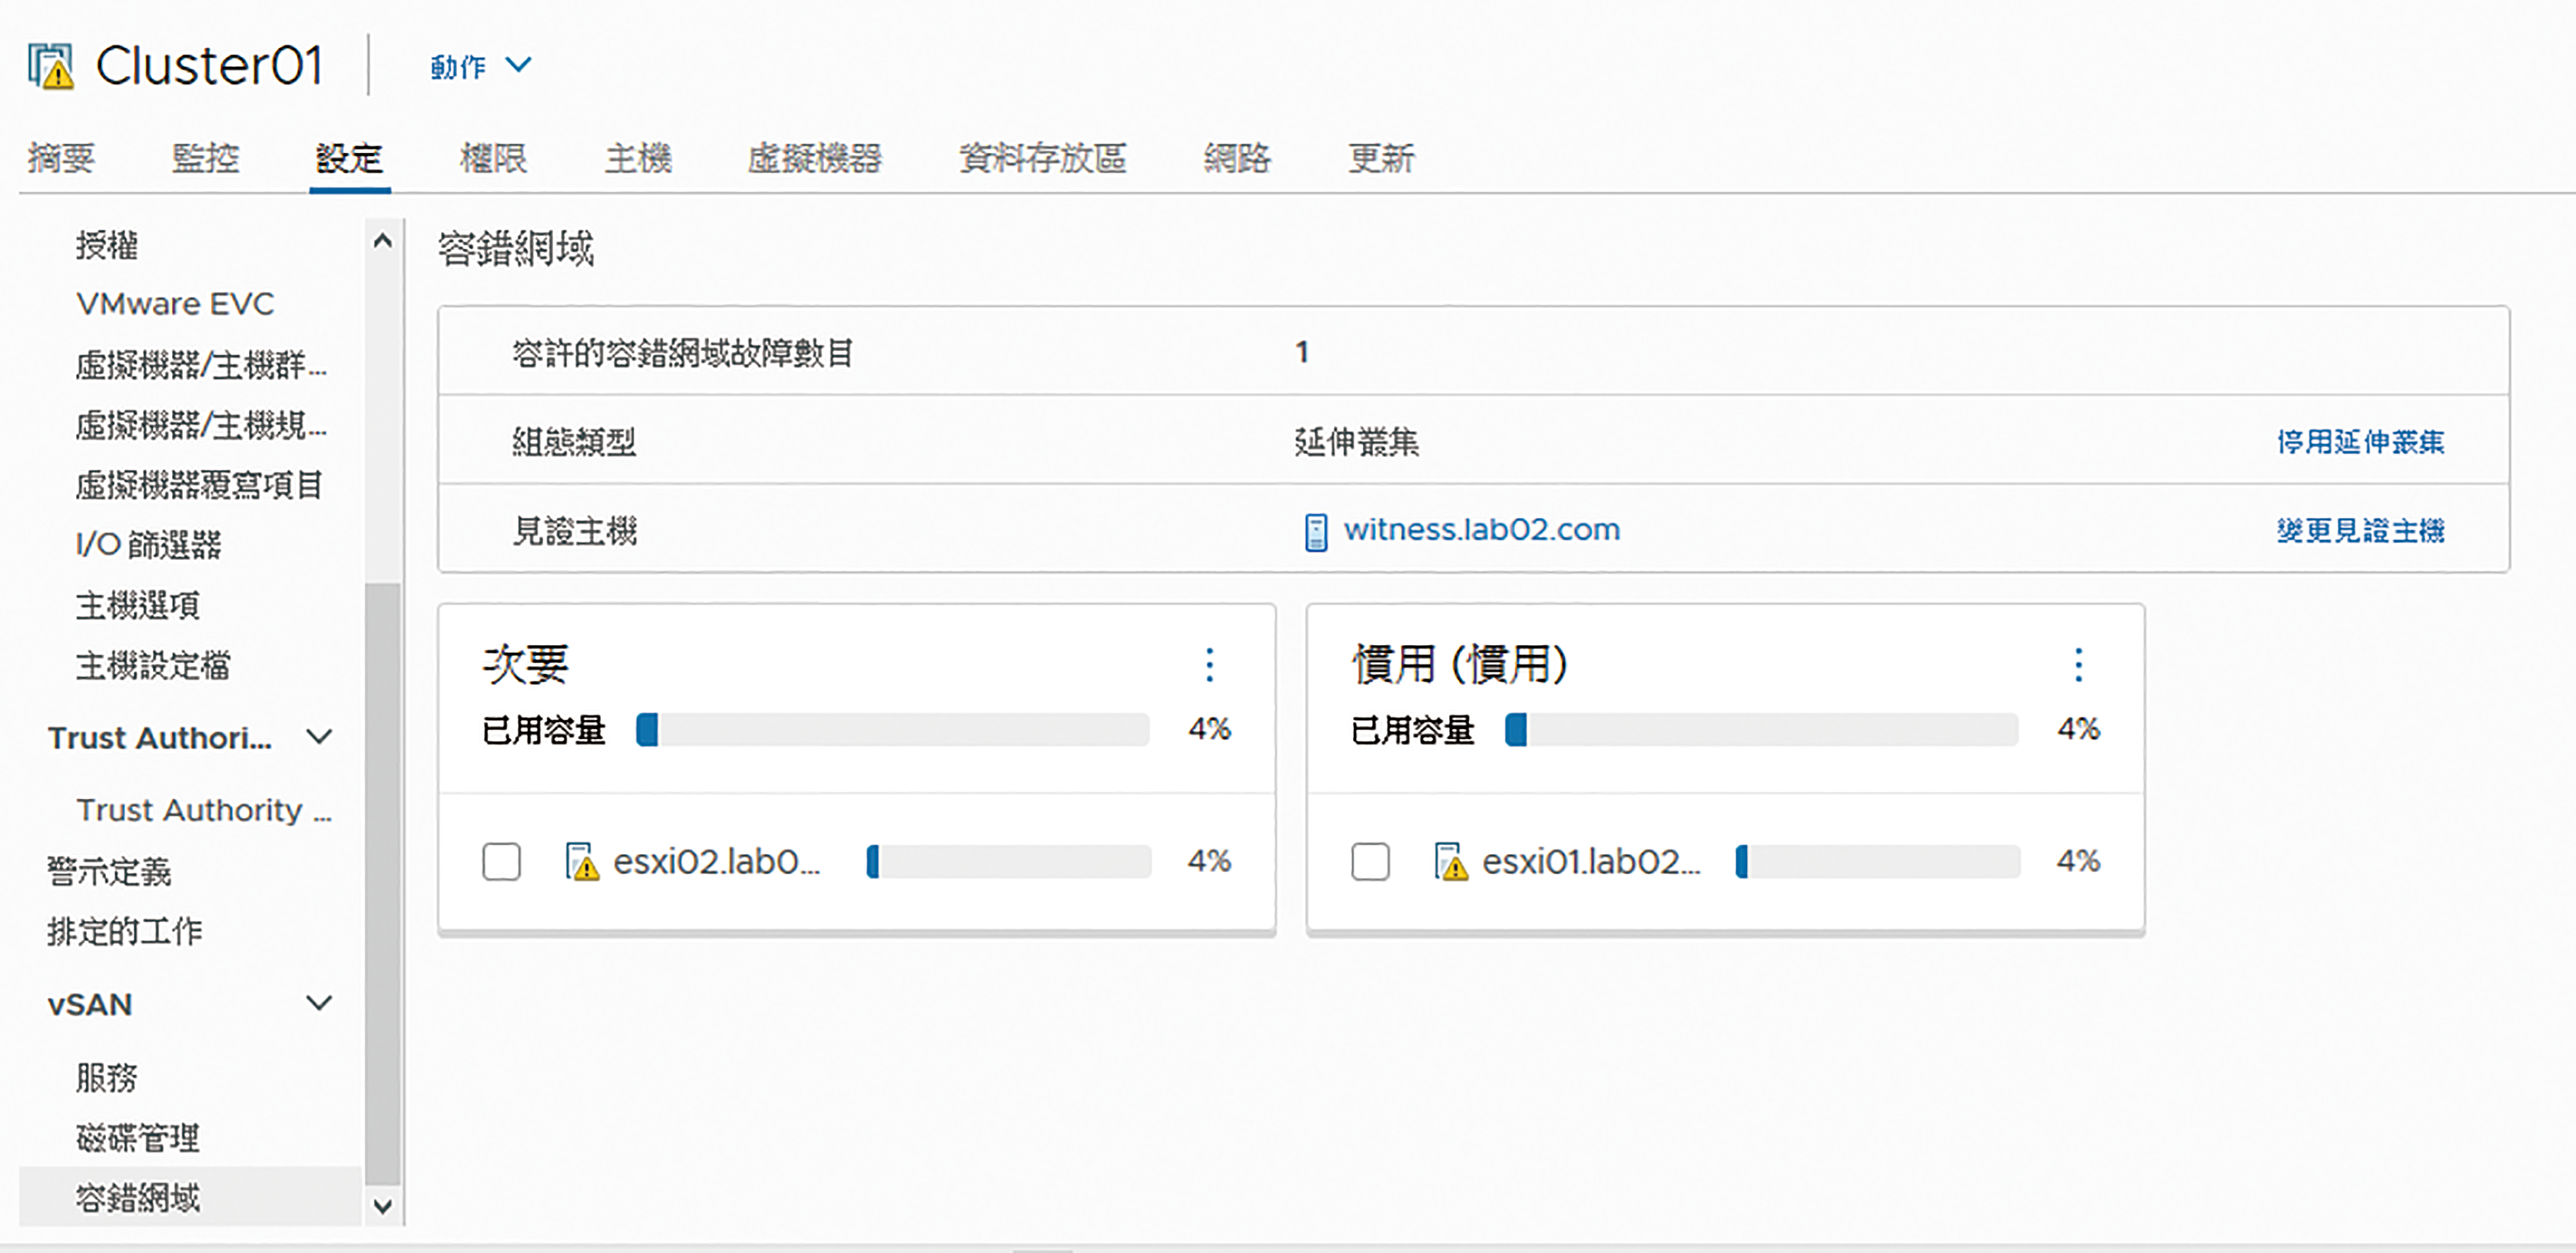Open the 資料存放區 tab
2576x1253 pixels.
(1043, 158)
